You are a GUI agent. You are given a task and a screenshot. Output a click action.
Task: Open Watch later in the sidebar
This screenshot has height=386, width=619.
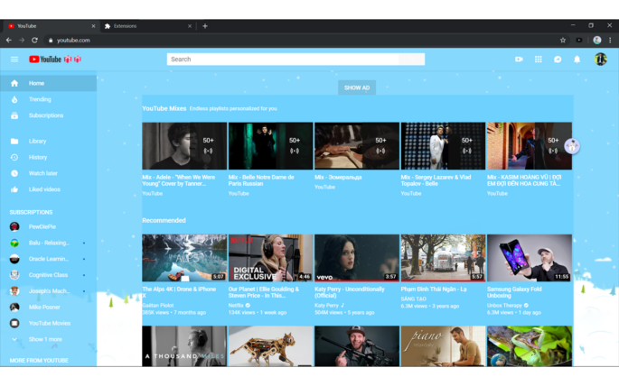pos(42,173)
